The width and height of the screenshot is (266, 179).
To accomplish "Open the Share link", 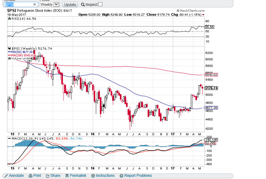I will pyautogui.click(x=55, y=176).
